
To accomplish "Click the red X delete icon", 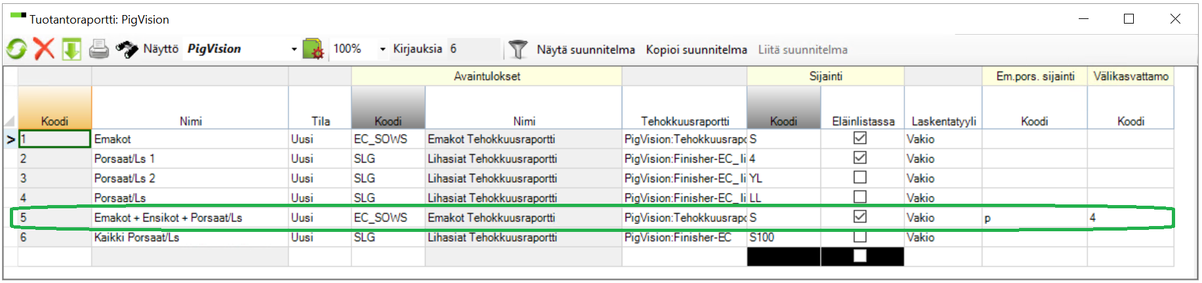I will click(44, 48).
